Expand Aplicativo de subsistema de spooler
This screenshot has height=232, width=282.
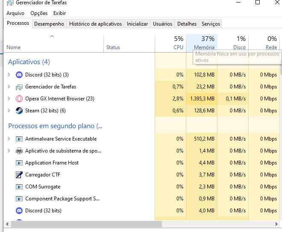pos(9,151)
